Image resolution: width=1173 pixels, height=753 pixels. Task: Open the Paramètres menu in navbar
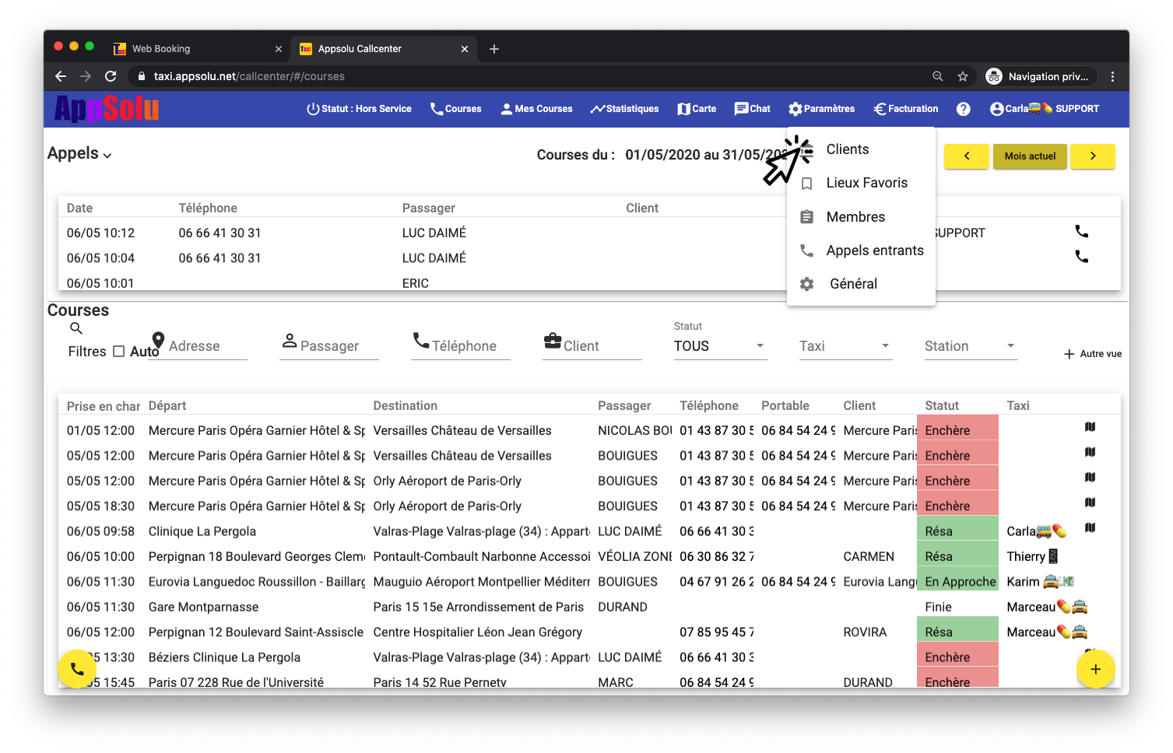[x=821, y=109]
